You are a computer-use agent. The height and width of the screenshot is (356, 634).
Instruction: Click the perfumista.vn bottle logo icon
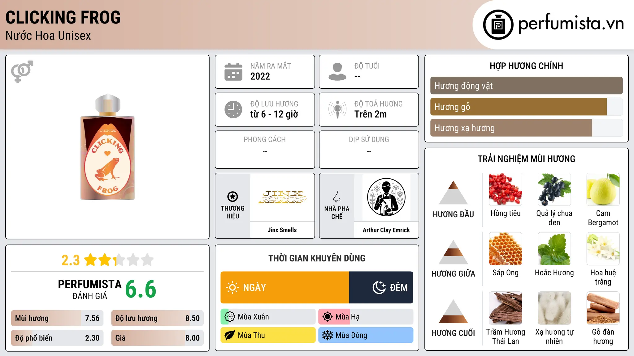pos(498,25)
